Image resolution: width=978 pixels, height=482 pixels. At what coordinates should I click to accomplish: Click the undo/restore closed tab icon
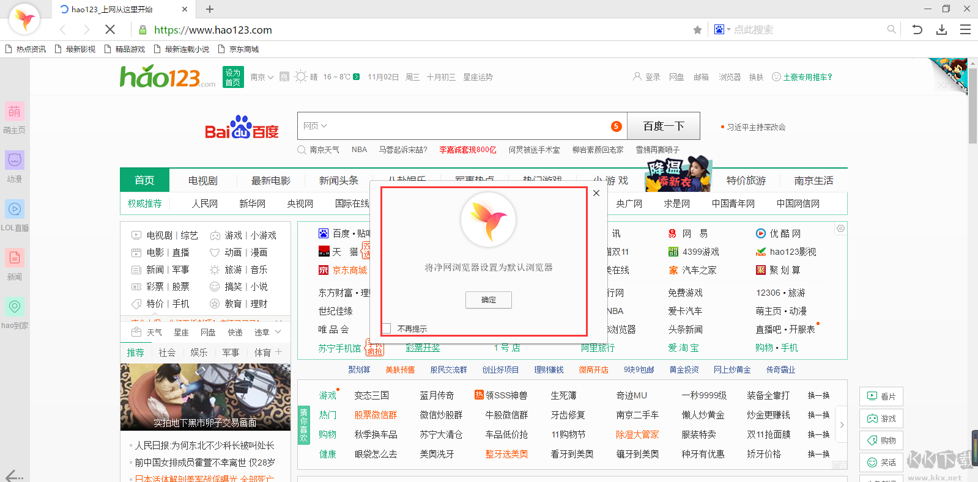coord(917,29)
